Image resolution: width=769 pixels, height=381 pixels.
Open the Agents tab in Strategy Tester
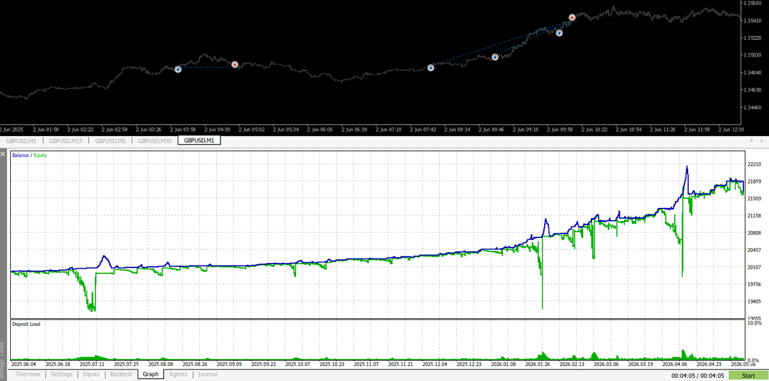pos(178,374)
